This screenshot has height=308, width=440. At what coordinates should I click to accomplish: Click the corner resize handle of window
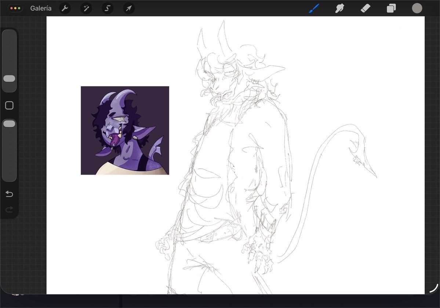[434, 288]
